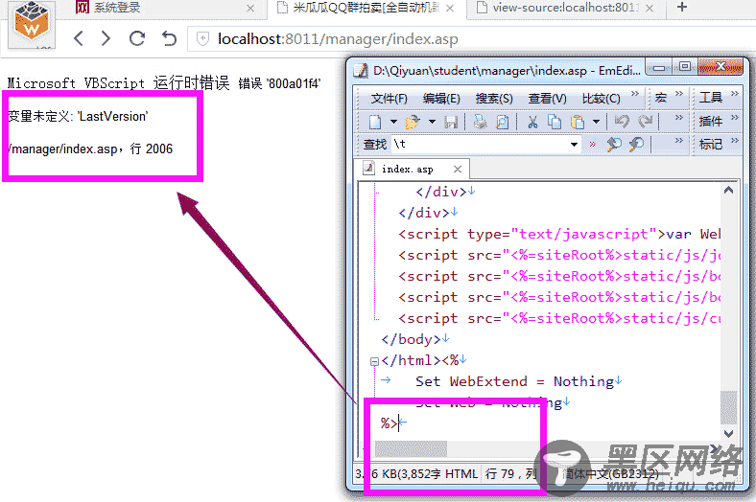Click the undo icon in EmEditor
The height and width of the screenshot is (502, 756).
tap(622, 122)
